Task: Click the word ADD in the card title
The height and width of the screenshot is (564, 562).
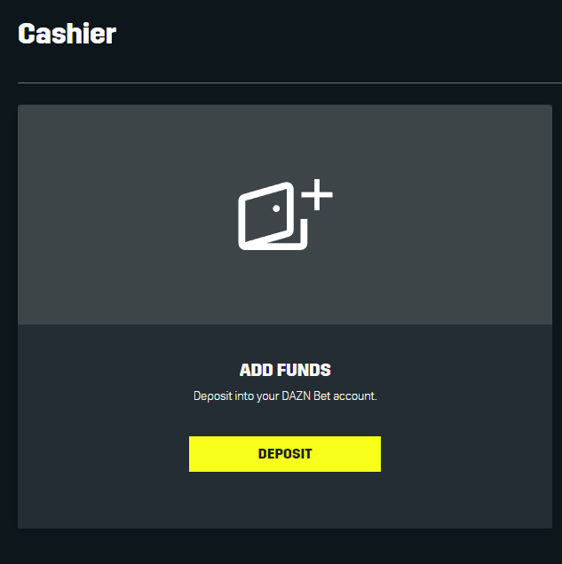Action: pyautogui.click(x=257, y=370)
